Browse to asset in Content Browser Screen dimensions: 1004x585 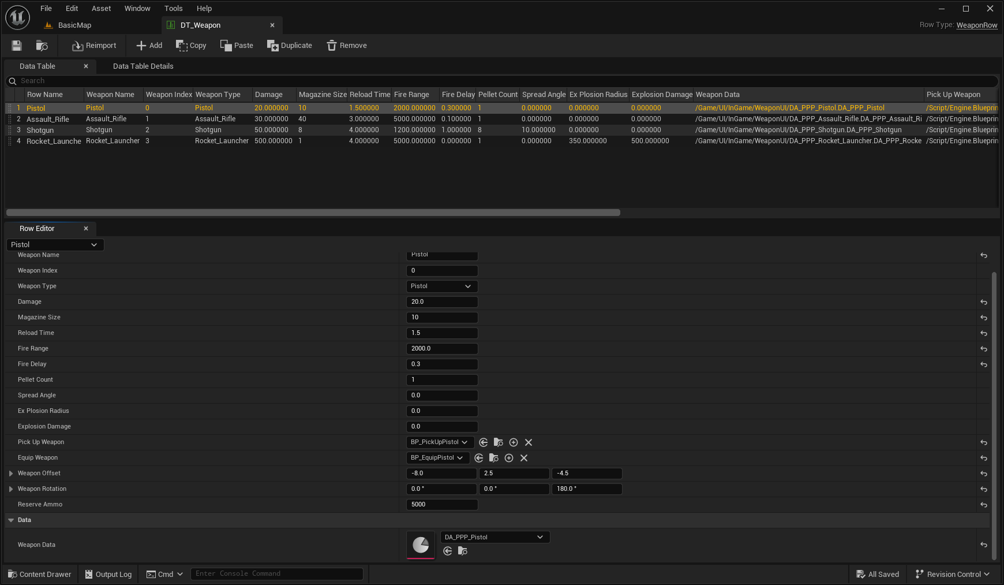pos(42,46)
